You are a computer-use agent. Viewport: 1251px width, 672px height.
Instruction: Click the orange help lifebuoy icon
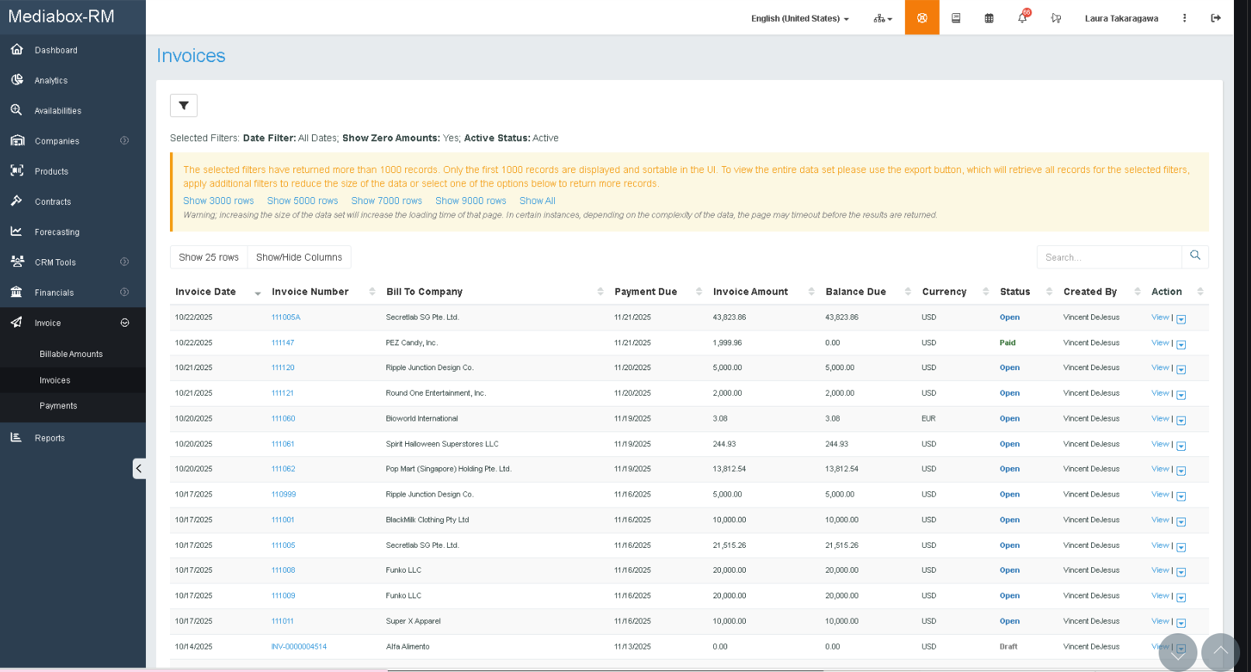click(922, 18)
